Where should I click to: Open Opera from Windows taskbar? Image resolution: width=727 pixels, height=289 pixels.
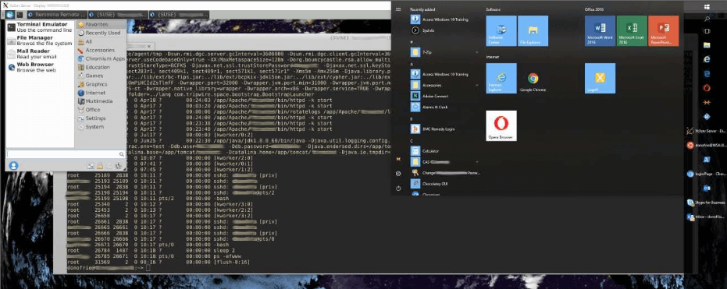707,87
